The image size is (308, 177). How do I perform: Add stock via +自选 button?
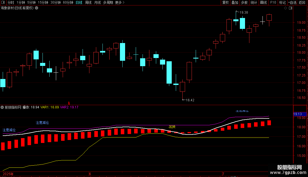click(x=292, y=2)
